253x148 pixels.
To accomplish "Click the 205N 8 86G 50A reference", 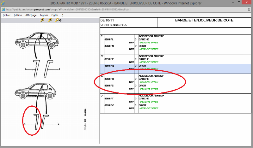I will point(114,25).
